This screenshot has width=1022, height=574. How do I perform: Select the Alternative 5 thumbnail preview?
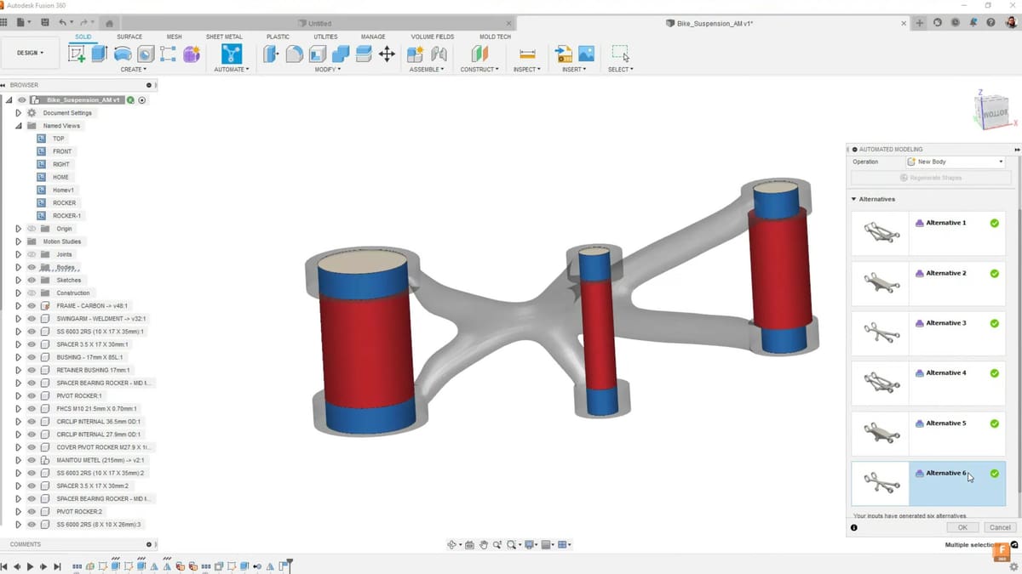880,434
